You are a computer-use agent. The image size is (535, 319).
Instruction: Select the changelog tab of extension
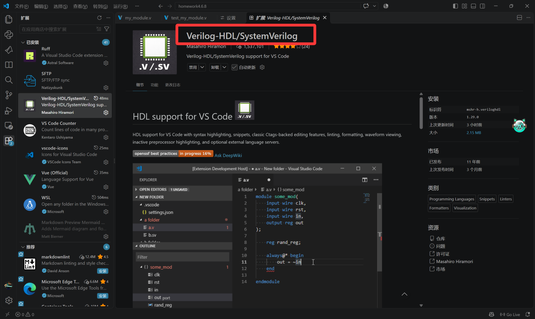pyautogui.click(x=172, y=85)
